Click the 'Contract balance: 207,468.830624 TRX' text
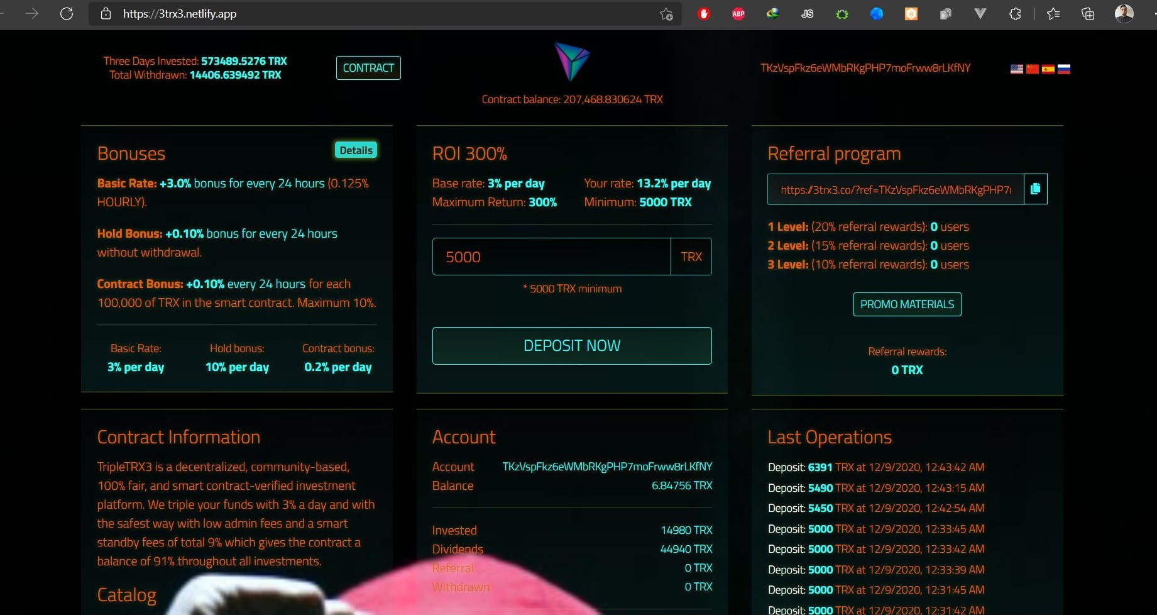 click(x=572, y=99)
